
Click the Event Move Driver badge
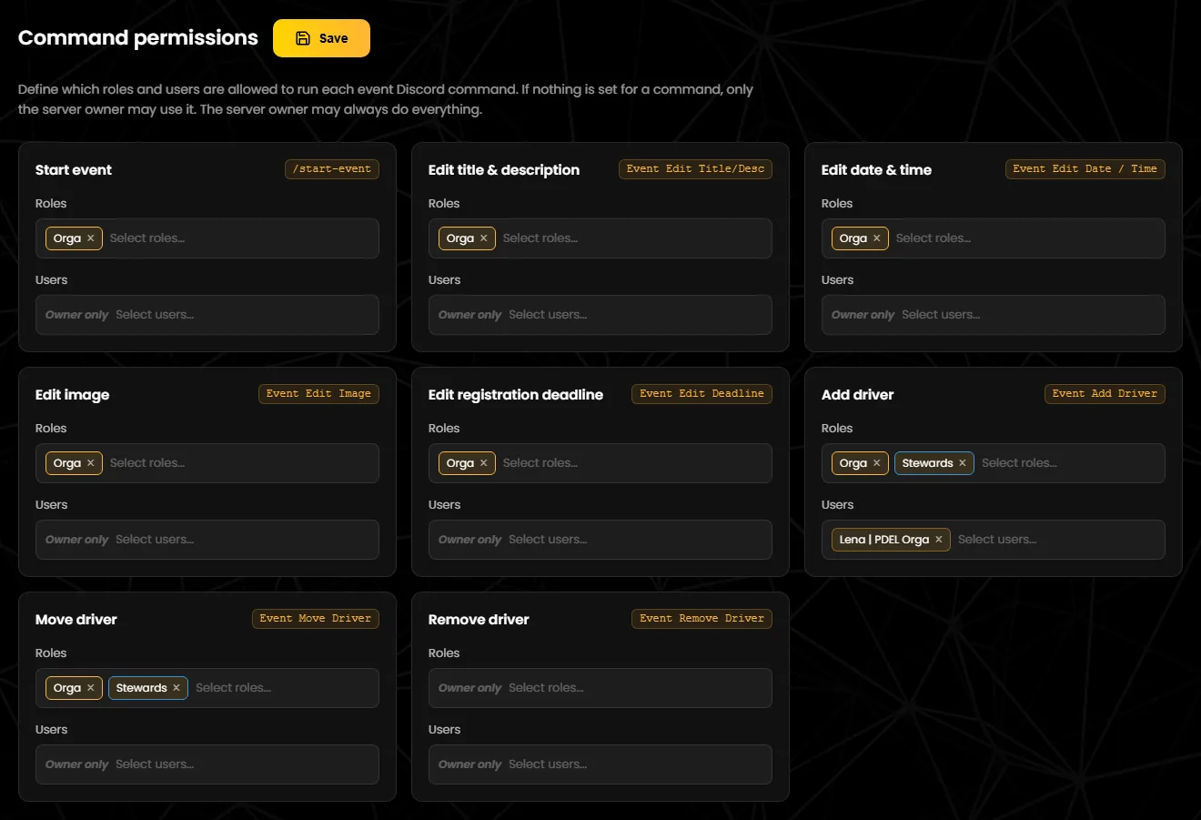(316, 619)
